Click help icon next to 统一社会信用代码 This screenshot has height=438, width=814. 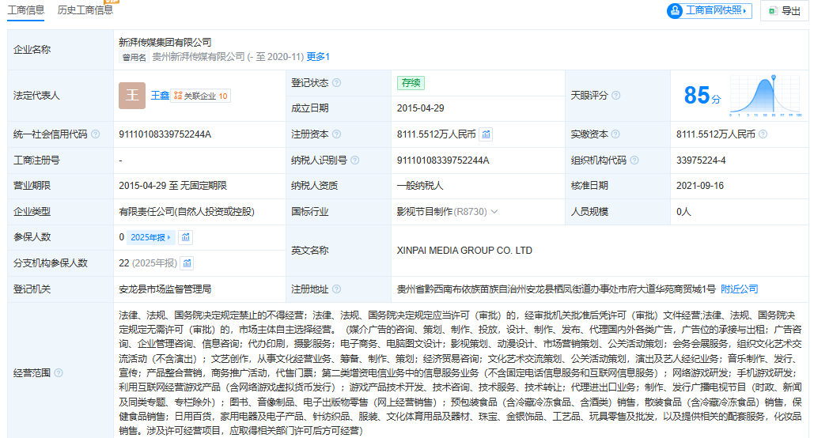point(96,134)
